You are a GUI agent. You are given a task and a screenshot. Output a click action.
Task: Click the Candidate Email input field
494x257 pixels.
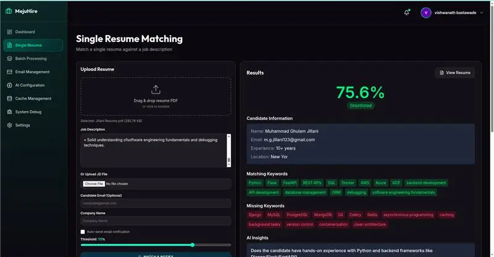click(156, 203)
